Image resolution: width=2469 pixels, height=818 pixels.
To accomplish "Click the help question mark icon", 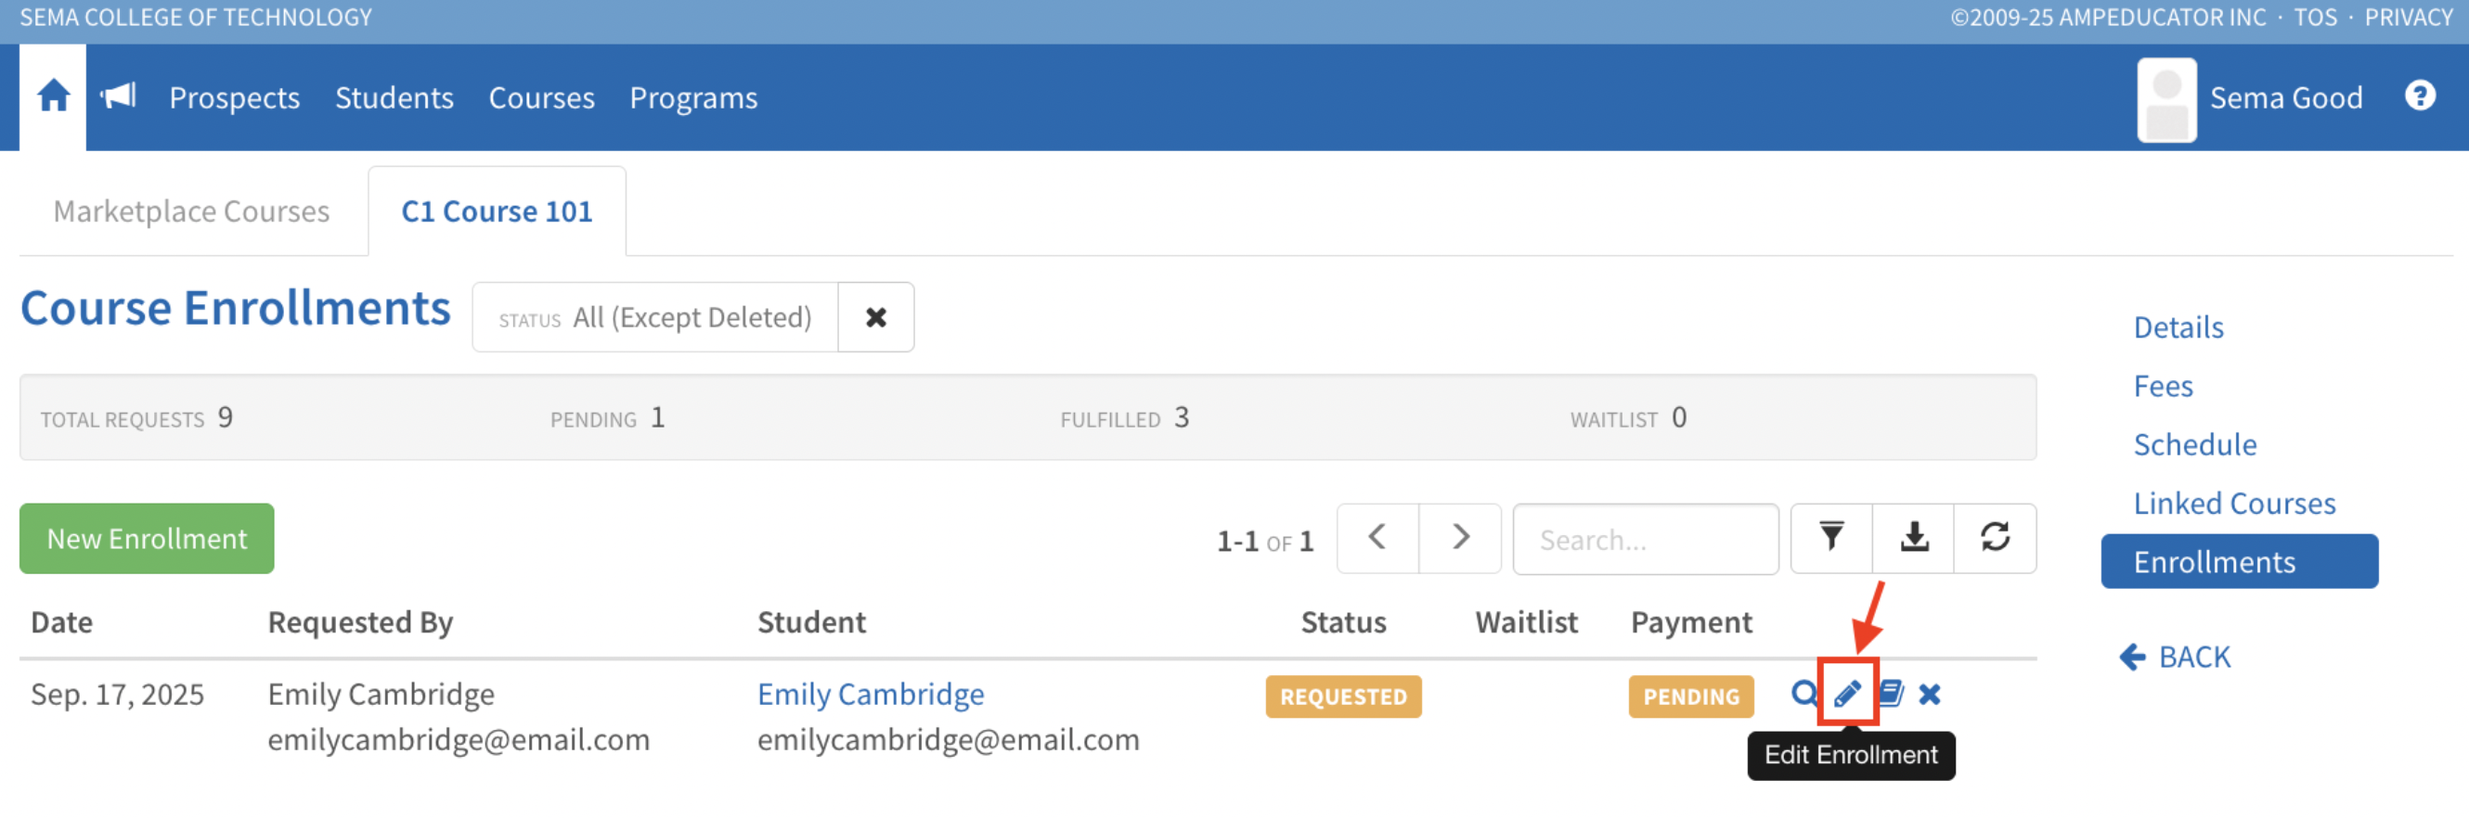I will tap(2418, 96).
